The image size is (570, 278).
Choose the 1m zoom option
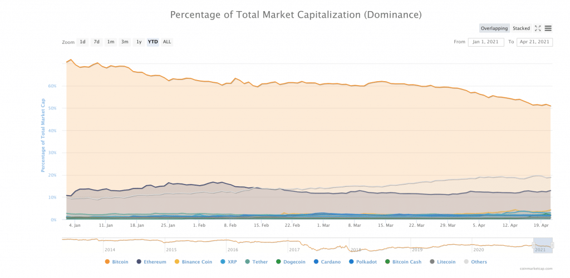[x=111, y=42]
